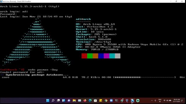Click '[sudo] password for adi:' prompt
The height and width of the screenshot is (104, 186).
coord(22,72)
